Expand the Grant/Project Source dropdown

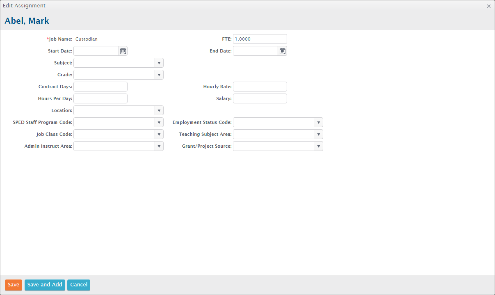point(318,146)
